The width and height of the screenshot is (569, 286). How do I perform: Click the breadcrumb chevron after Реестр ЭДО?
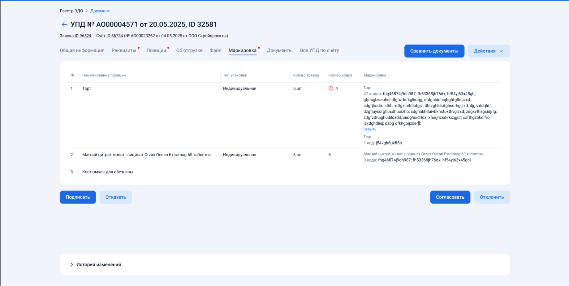coord(87,11)
